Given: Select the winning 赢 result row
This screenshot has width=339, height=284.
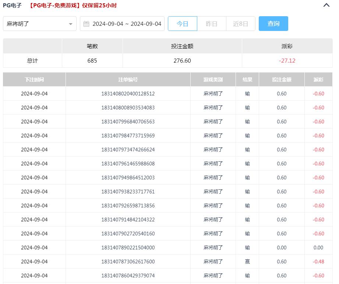Looking at the screenshot, I should coord(247,261).
